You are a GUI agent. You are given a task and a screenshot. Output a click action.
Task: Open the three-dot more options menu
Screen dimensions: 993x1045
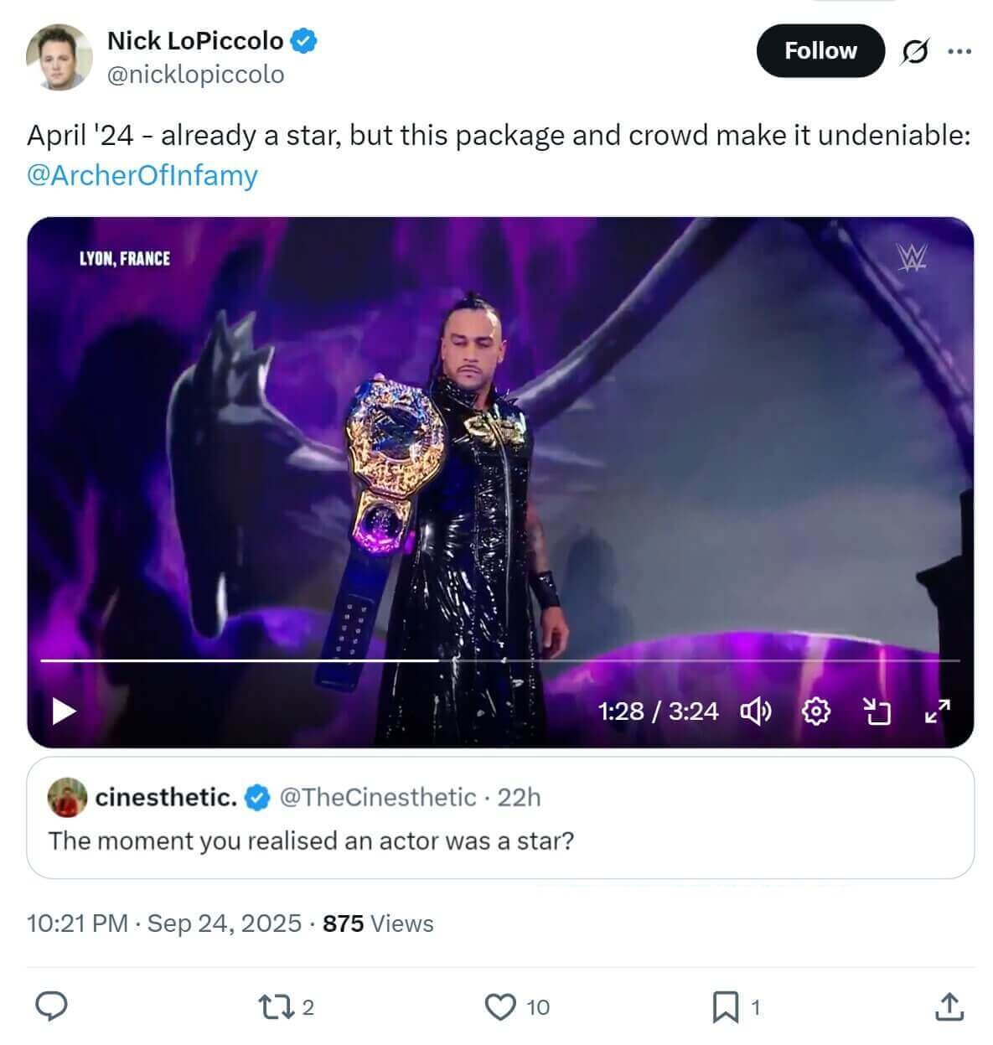tap(959, 52)
